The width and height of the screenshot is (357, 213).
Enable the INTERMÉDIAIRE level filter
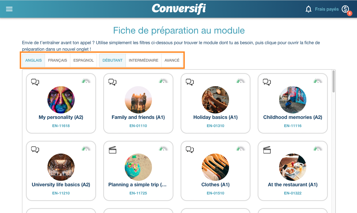coord(143,60)
